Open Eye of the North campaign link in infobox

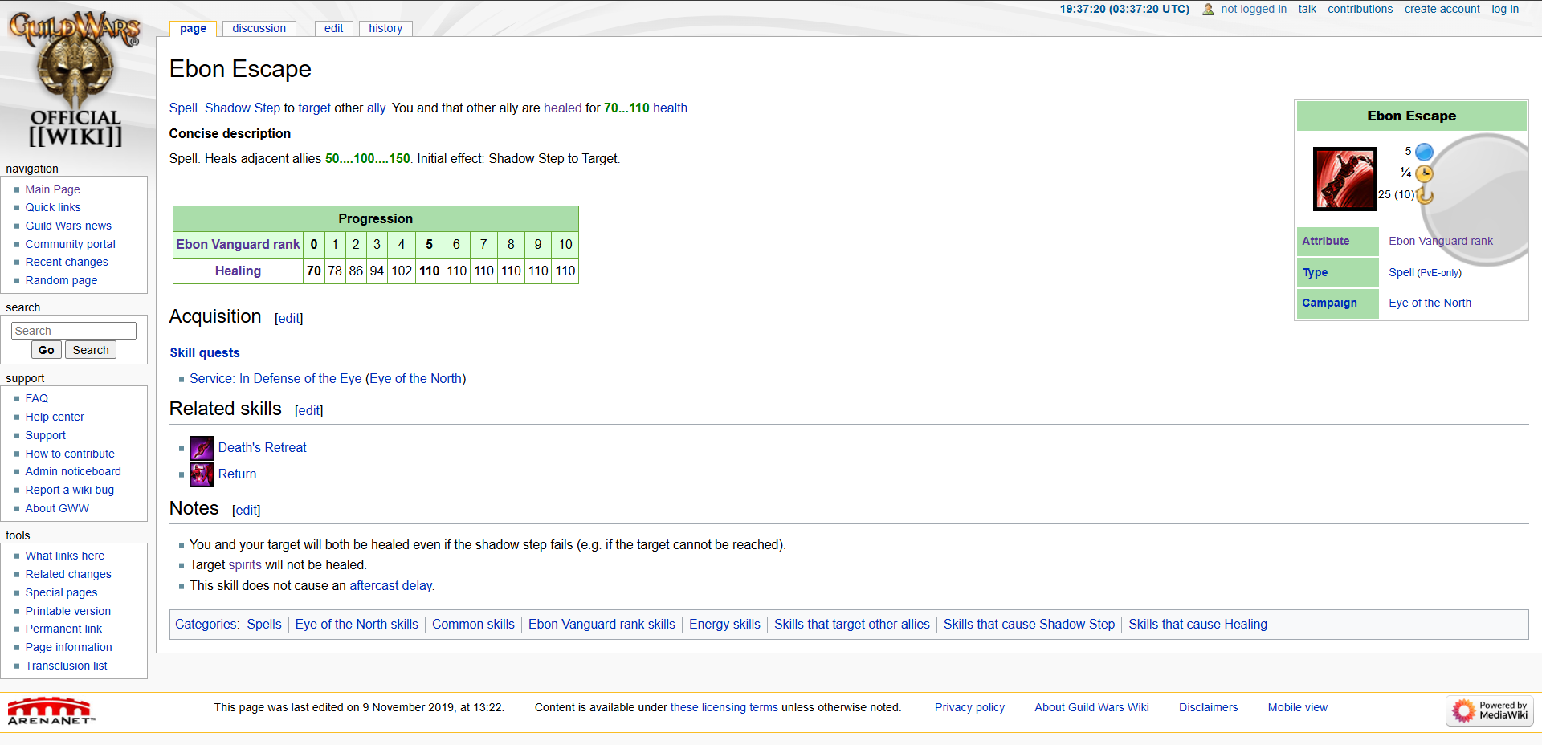(x=1430, y=303)
